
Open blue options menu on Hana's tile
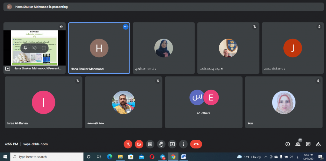(125, 27)
